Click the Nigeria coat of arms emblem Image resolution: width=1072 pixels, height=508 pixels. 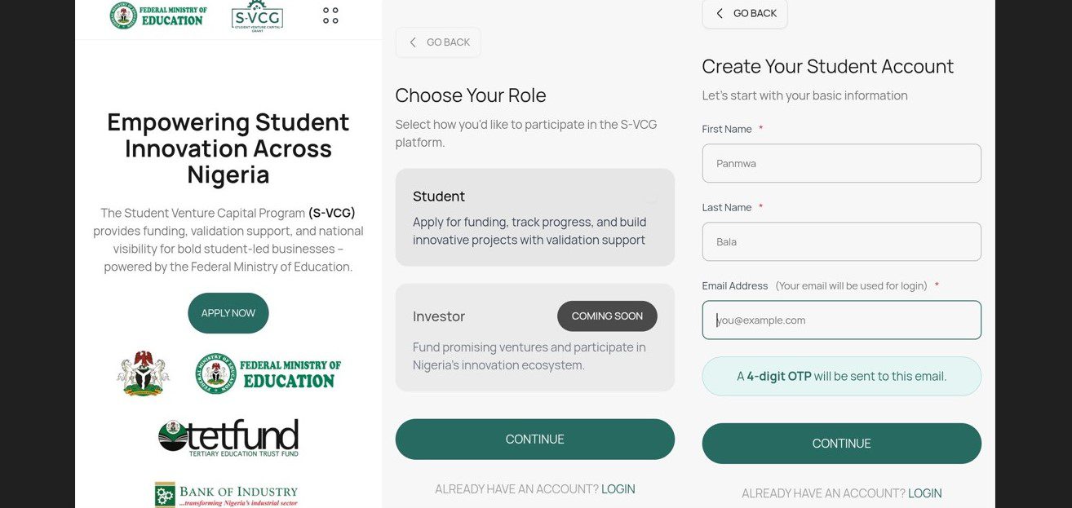(143, 373)
